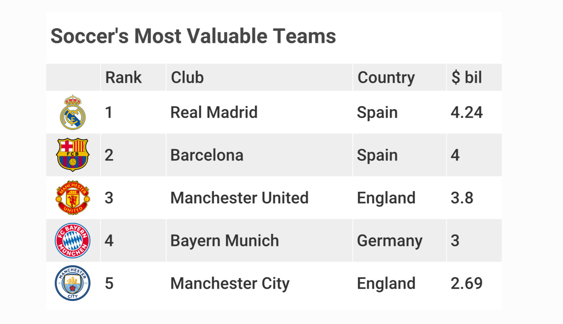Click the $ bil column header
This screenshot has height=324, width=563.
(x=466, y=78)
